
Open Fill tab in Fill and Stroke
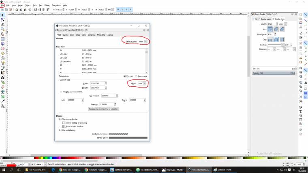point(256,19)
